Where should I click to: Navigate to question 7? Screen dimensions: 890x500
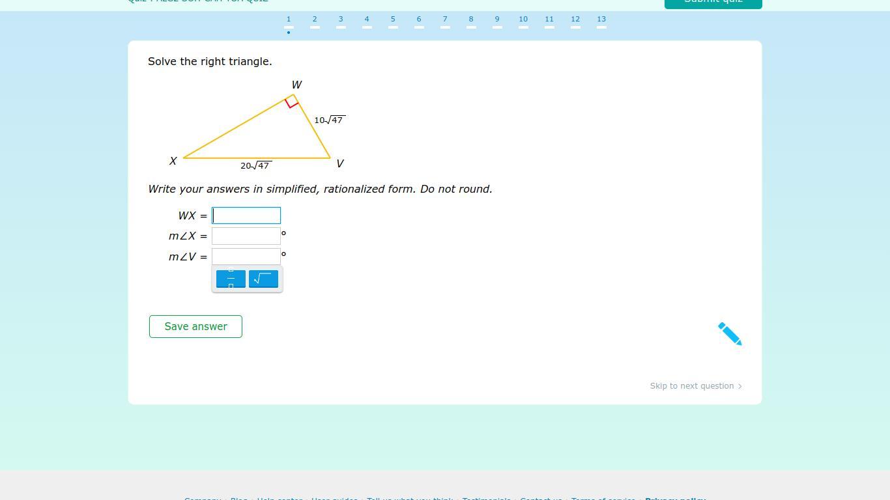tap(445, 20)
